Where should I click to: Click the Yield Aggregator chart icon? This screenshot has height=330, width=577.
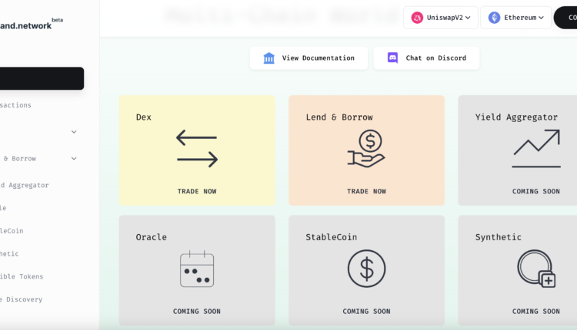click(536, 149)
